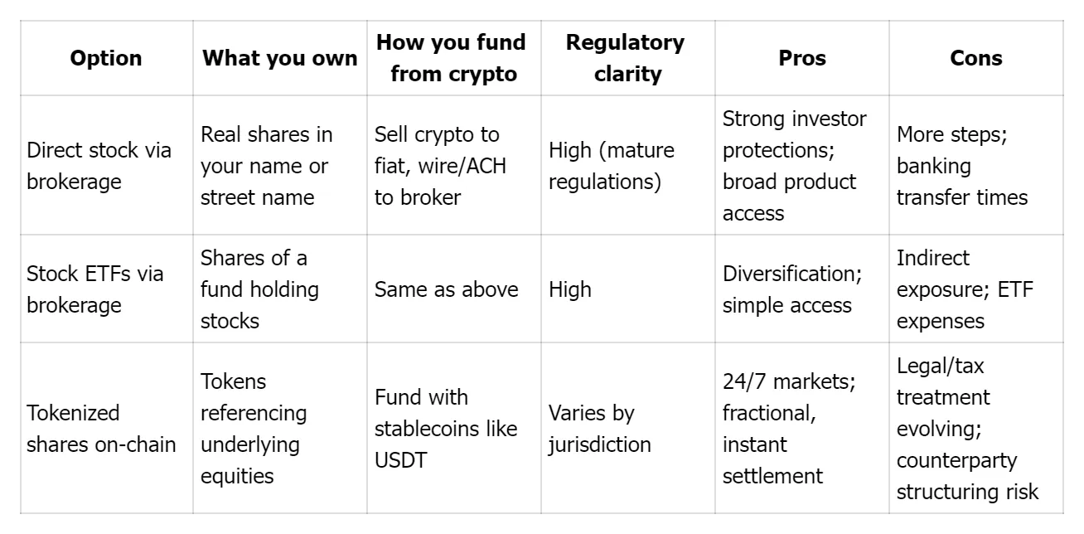Select "Sell crypto to fiat, wire/ACH" cell

(440, 166)
